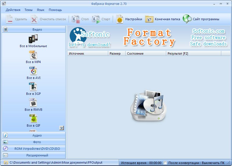
Task: Click the music note icon on the Аудио header
Action: tap(6, 135)
